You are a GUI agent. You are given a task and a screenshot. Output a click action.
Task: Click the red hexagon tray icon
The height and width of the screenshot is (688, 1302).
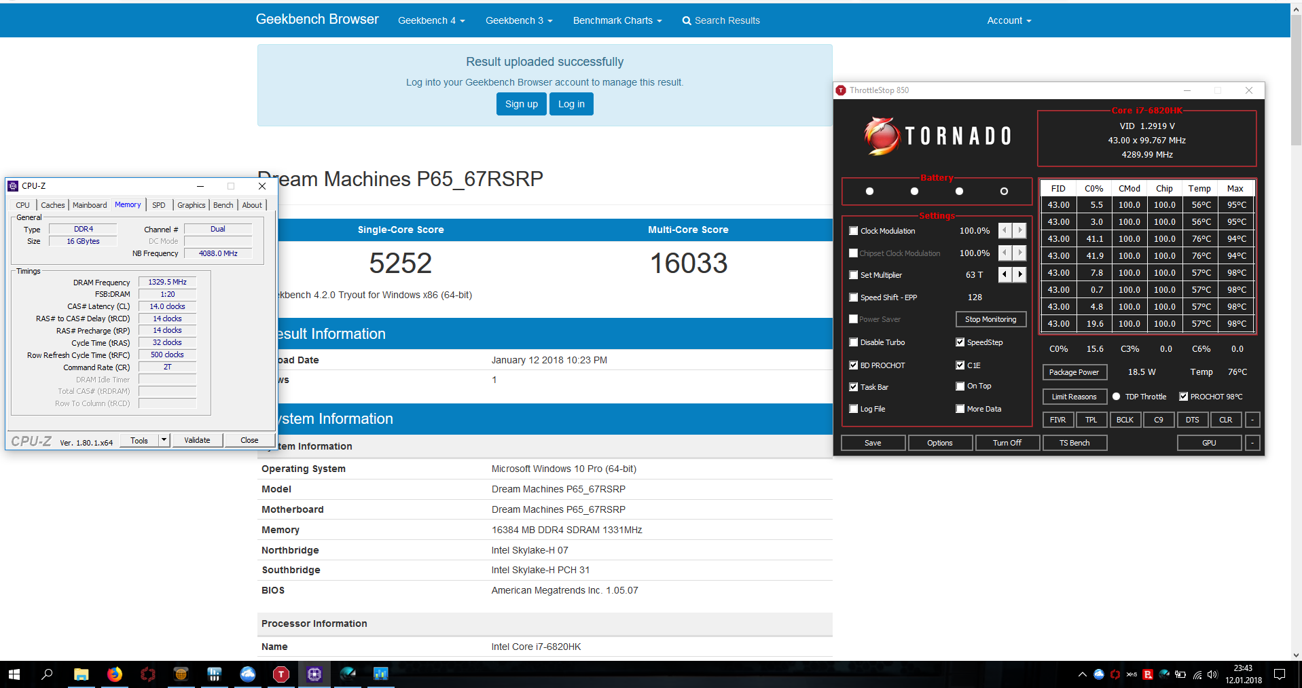pyautogui.click(x=1115, y=674)
